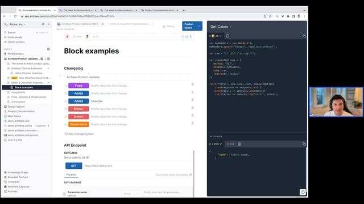364x204 pixels.
Task: Select the 404 response tab
Action: (230, 144)
